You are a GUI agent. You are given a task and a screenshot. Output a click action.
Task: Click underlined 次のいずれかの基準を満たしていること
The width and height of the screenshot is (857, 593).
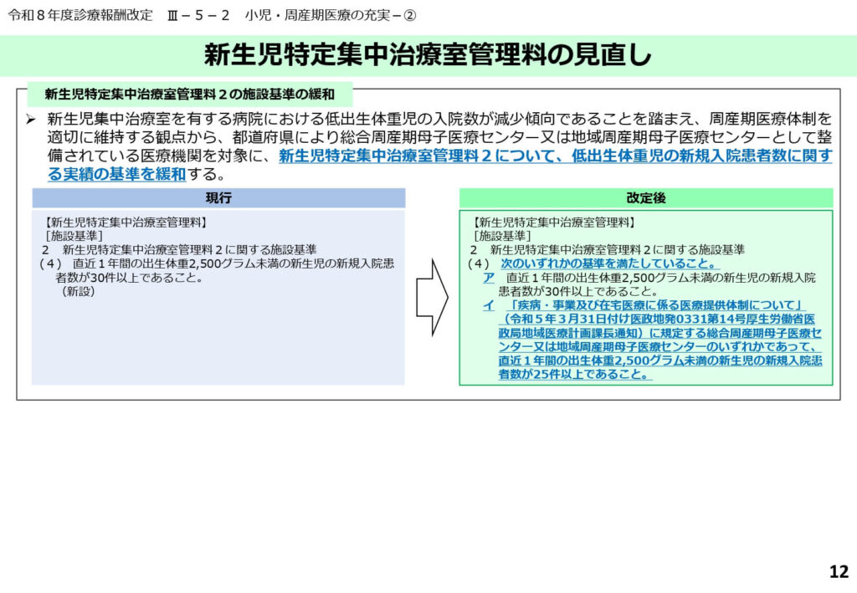(610, 263)
